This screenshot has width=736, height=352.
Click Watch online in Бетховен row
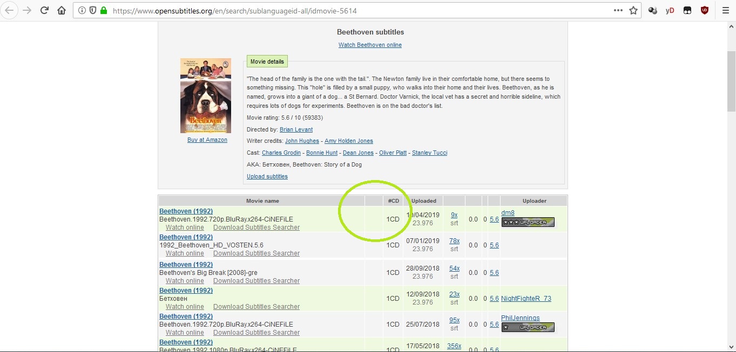[185, 306]
